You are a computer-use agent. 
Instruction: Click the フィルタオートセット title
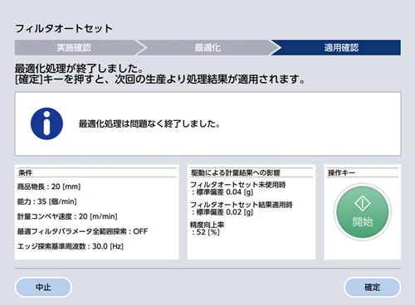pos(64,28)
